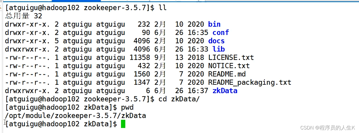Select the README_packaging.txt file name

pos(250,82)
